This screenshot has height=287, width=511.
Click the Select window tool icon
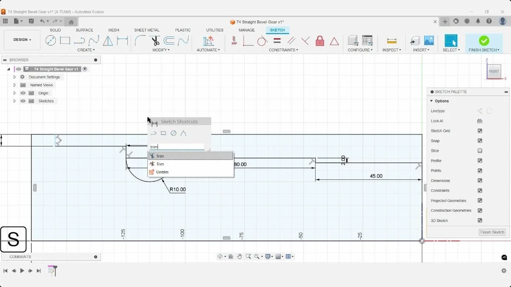451,41
